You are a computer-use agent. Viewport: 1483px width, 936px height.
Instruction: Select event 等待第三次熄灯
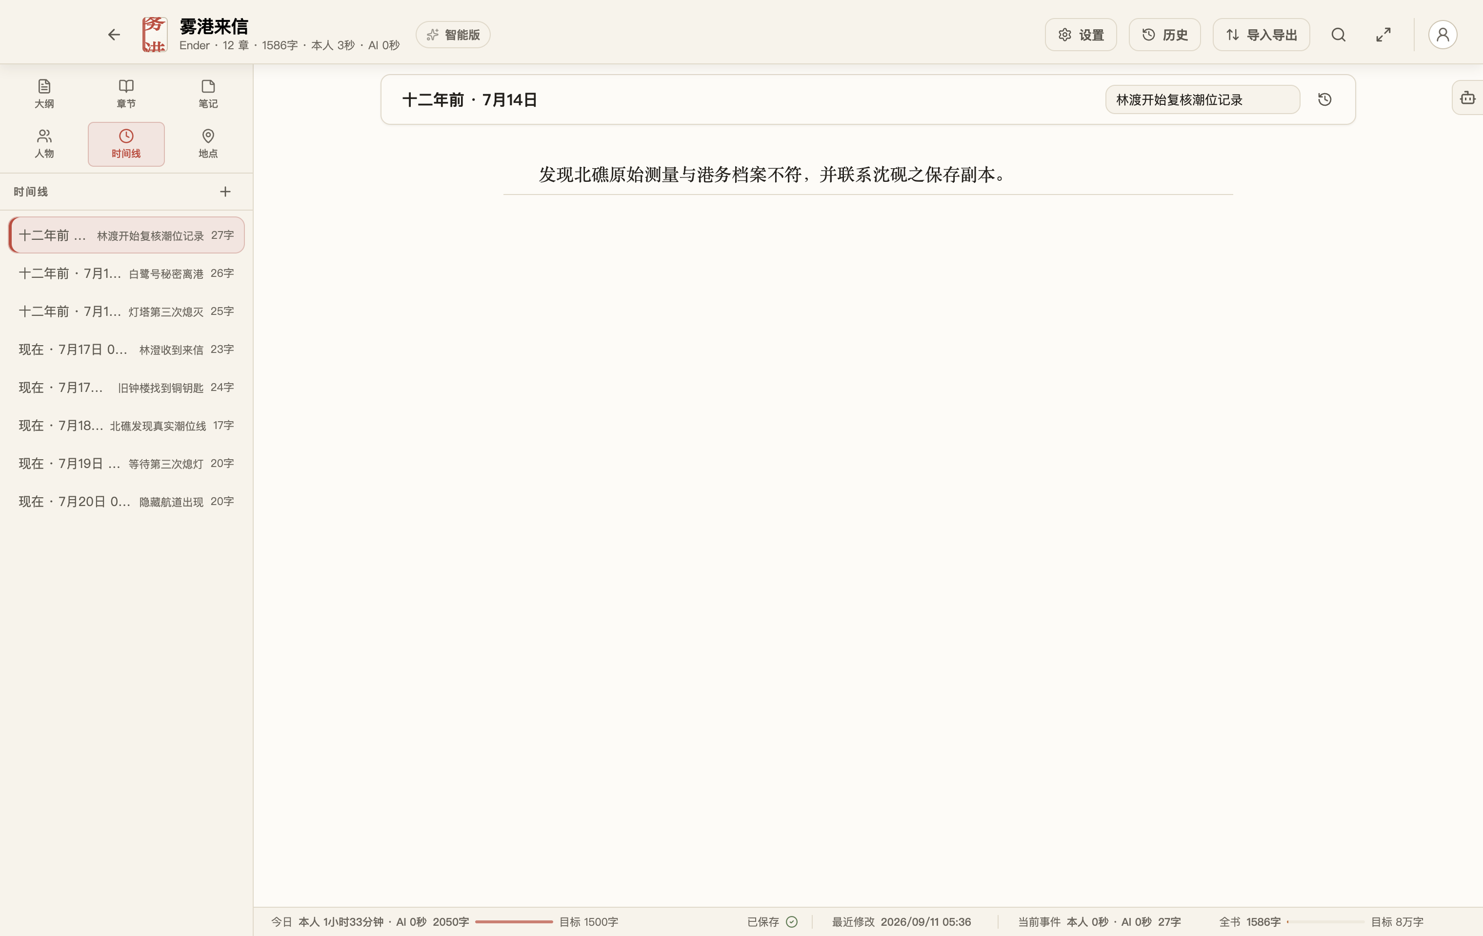pyautogui.click(x=126, y=464)
